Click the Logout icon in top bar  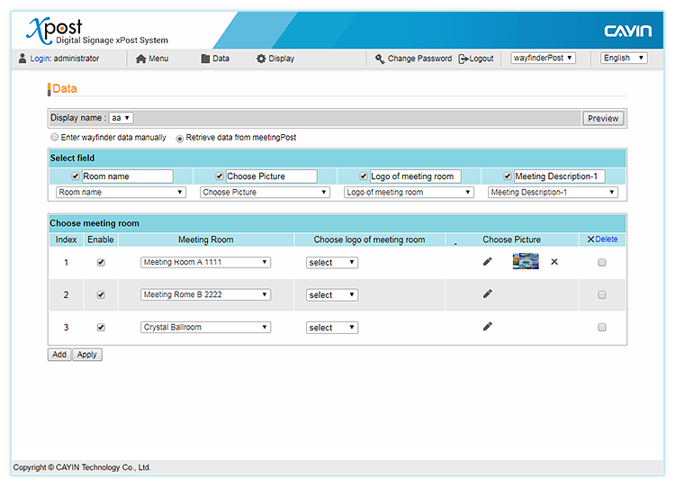(463, 59)
